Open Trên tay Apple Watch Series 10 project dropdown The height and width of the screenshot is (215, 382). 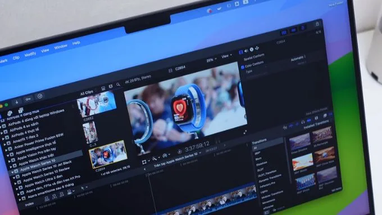pyautogui.click(x=178, y=160)
